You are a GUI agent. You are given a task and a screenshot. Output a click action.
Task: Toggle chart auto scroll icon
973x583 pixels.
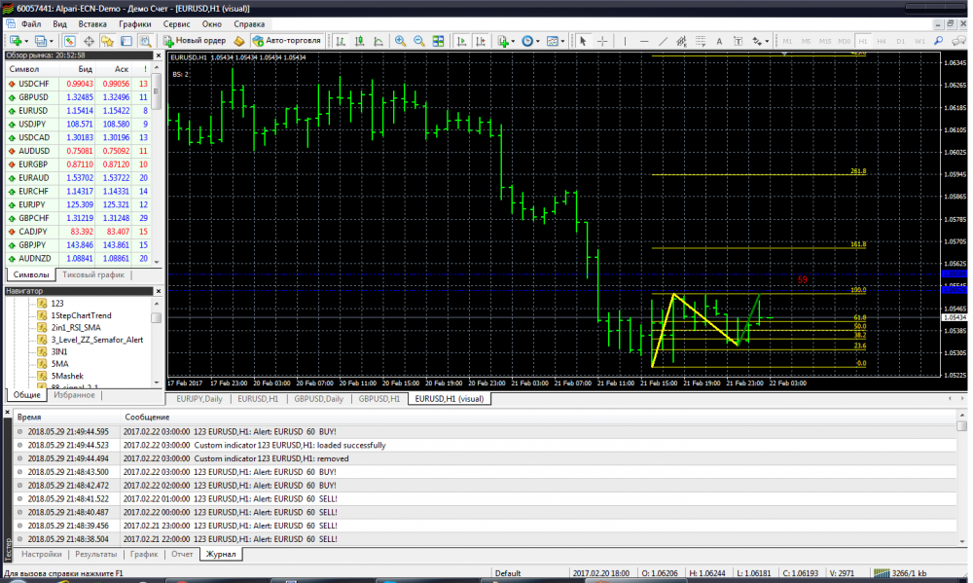[461, 41]
